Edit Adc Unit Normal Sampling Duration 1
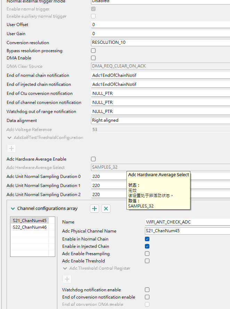230x309 pixels. pyautogui.click(x=109, y=186)
